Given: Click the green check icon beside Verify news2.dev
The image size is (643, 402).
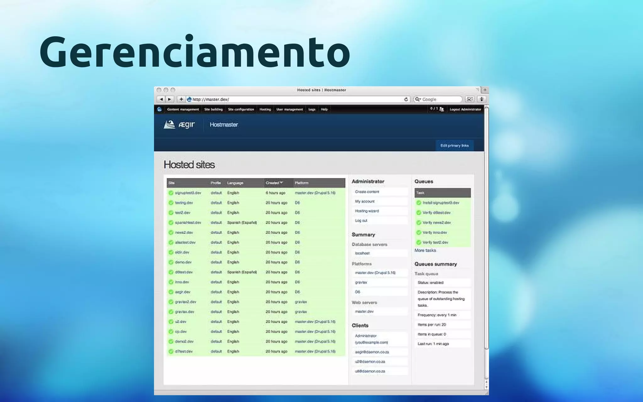Looking at the screenshot, I should 419,223.
